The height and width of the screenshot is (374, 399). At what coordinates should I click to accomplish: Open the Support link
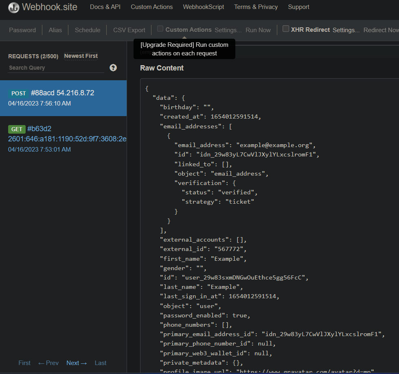click(298, 7)
